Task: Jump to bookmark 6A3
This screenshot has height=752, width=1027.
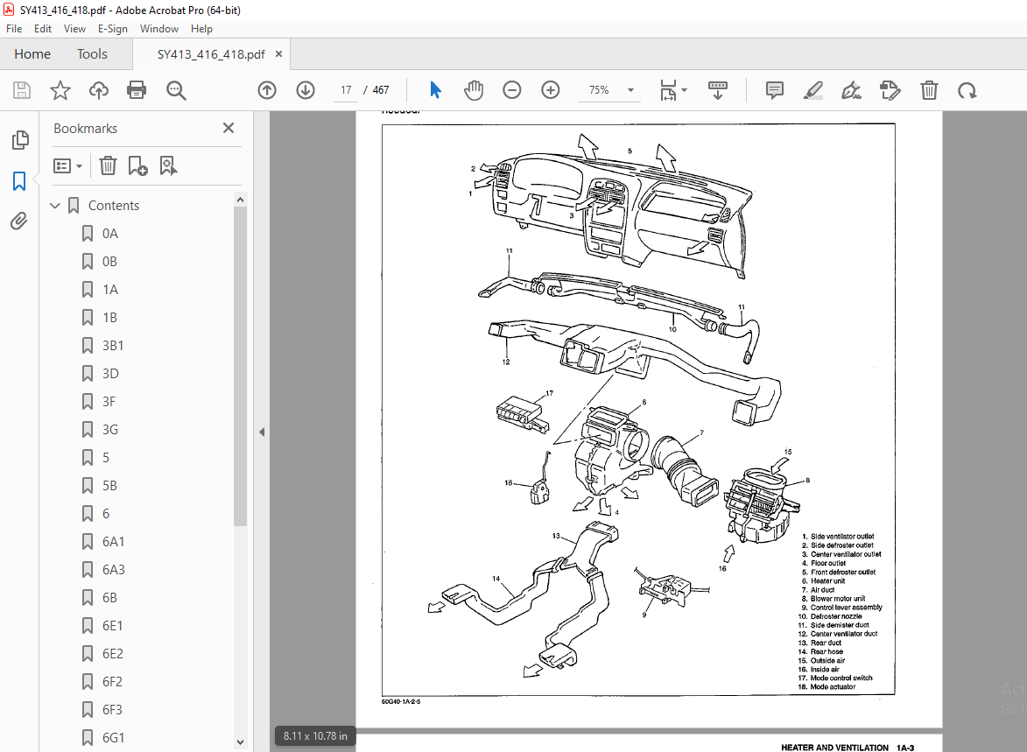Action: pyautogui.click(x=113, y=570)
